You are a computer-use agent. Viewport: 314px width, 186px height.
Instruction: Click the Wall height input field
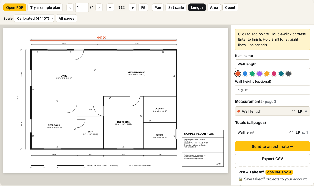pyautogui.click(x=272, y=90)
